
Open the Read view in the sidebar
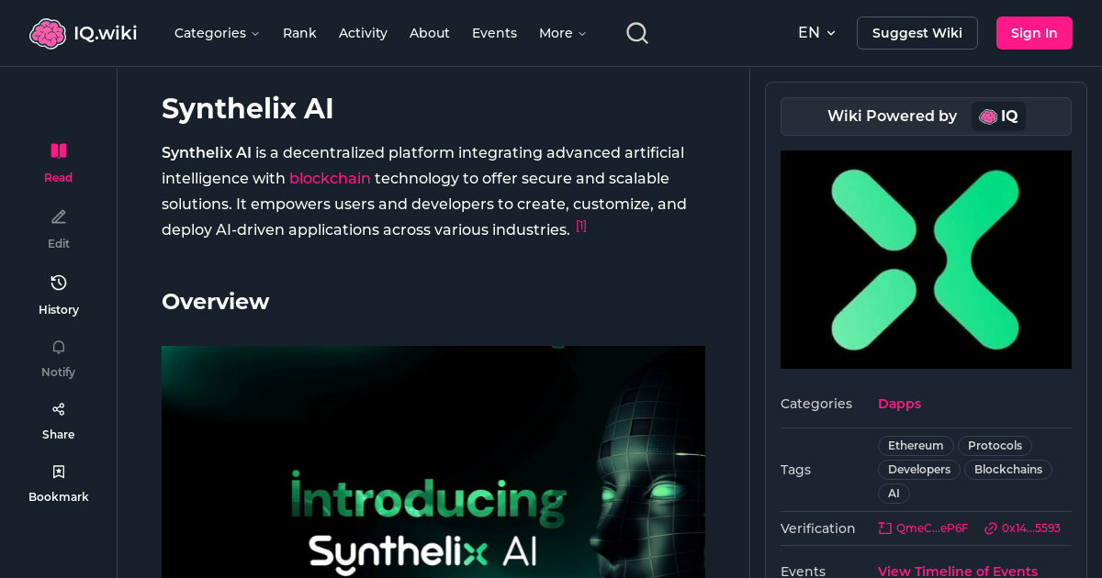pyautogui.click(x=58, y=161)
